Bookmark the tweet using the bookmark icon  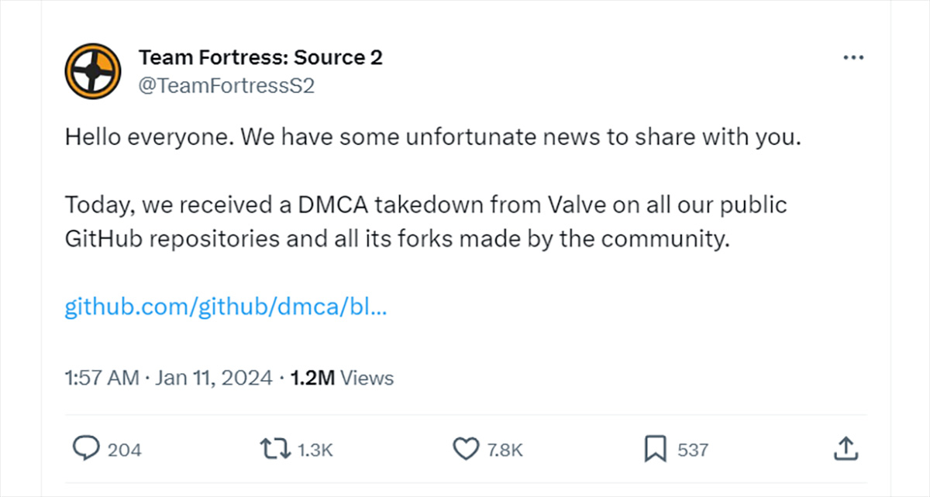click(x=655, y=448)
